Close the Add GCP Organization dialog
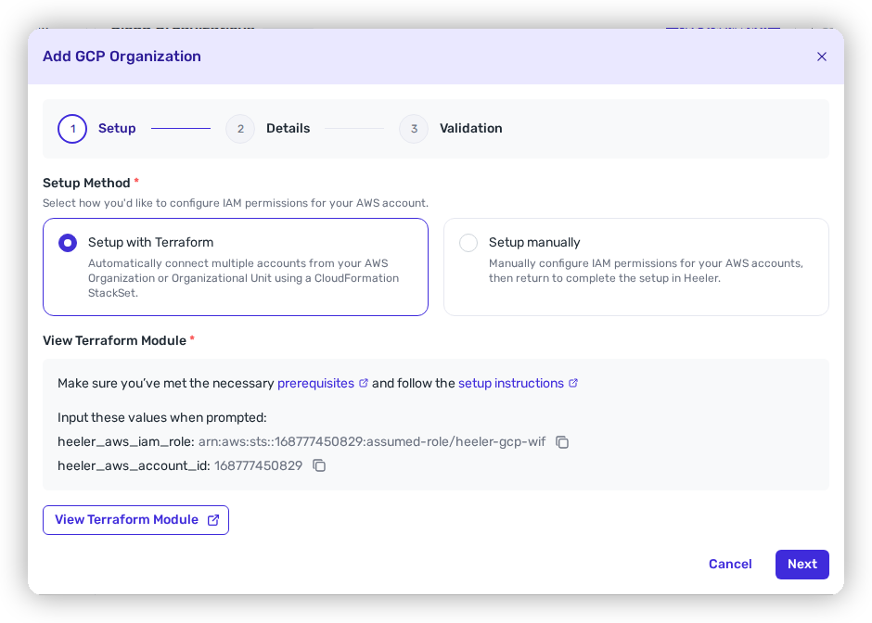 pos(821,57)
